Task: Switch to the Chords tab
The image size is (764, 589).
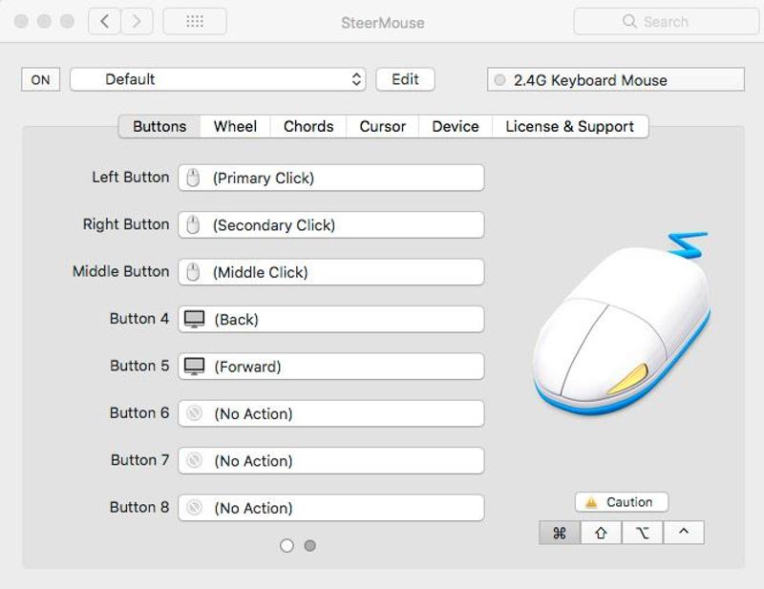Action: coord(308,126)
